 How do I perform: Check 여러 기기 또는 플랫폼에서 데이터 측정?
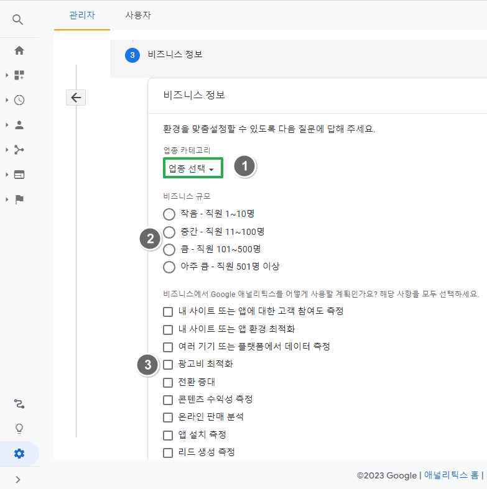pos(168,347)
